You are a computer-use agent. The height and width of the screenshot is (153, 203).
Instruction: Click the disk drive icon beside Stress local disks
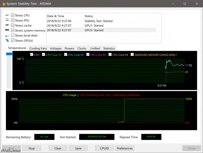tap(7, 36)
